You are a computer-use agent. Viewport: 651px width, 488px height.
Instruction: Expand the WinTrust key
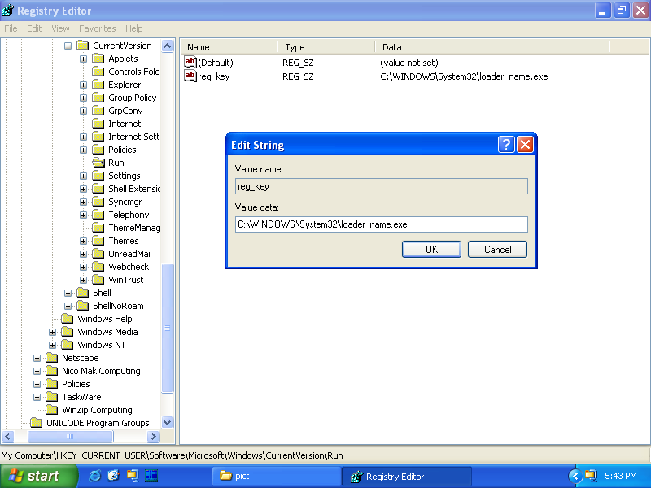pyautogui.click(x=84, y=280)
